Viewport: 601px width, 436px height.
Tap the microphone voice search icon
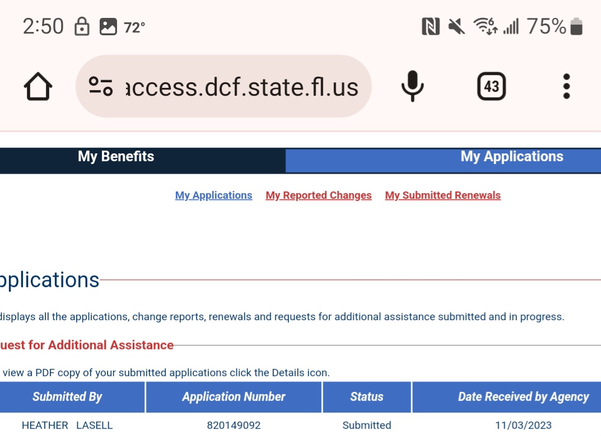pyautogui.click(x=412, y=86)
